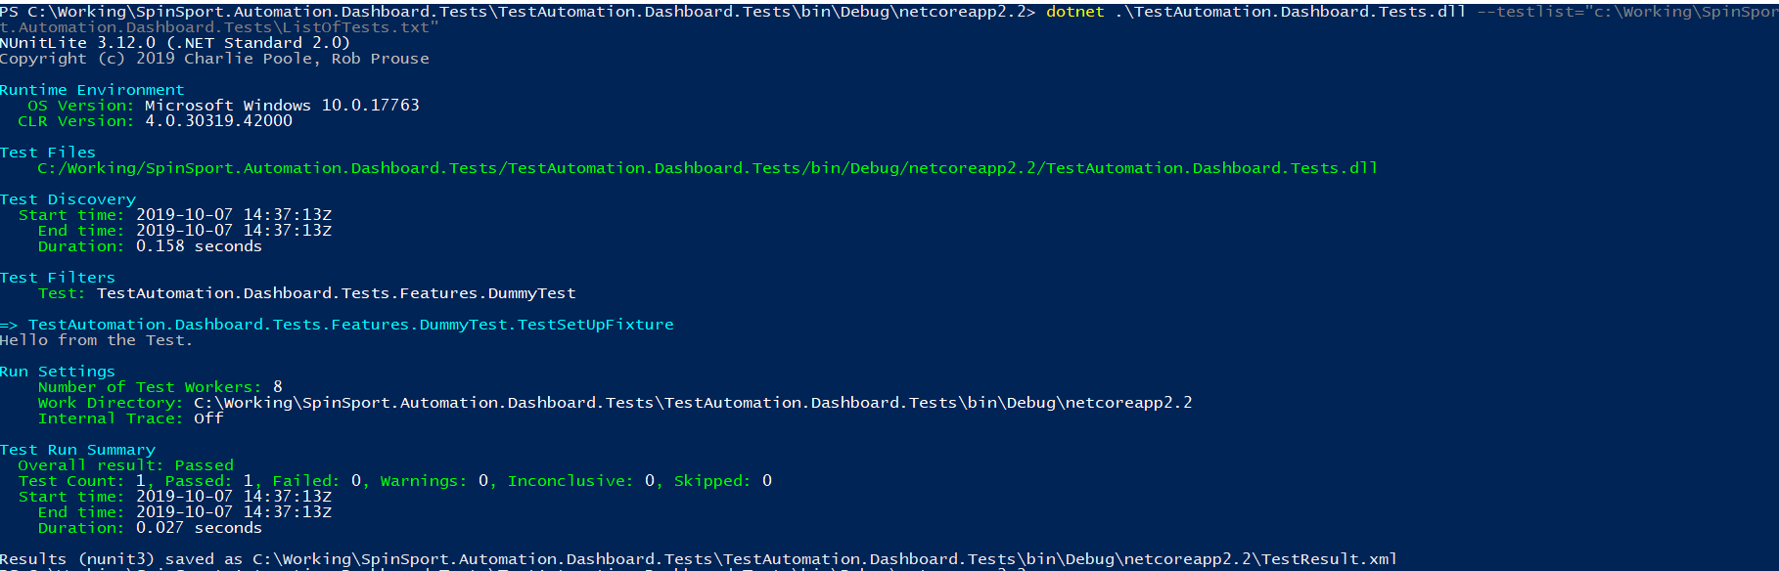
Task: Click the yellow dotnet command text
Action: click(x=1074, y=12)
